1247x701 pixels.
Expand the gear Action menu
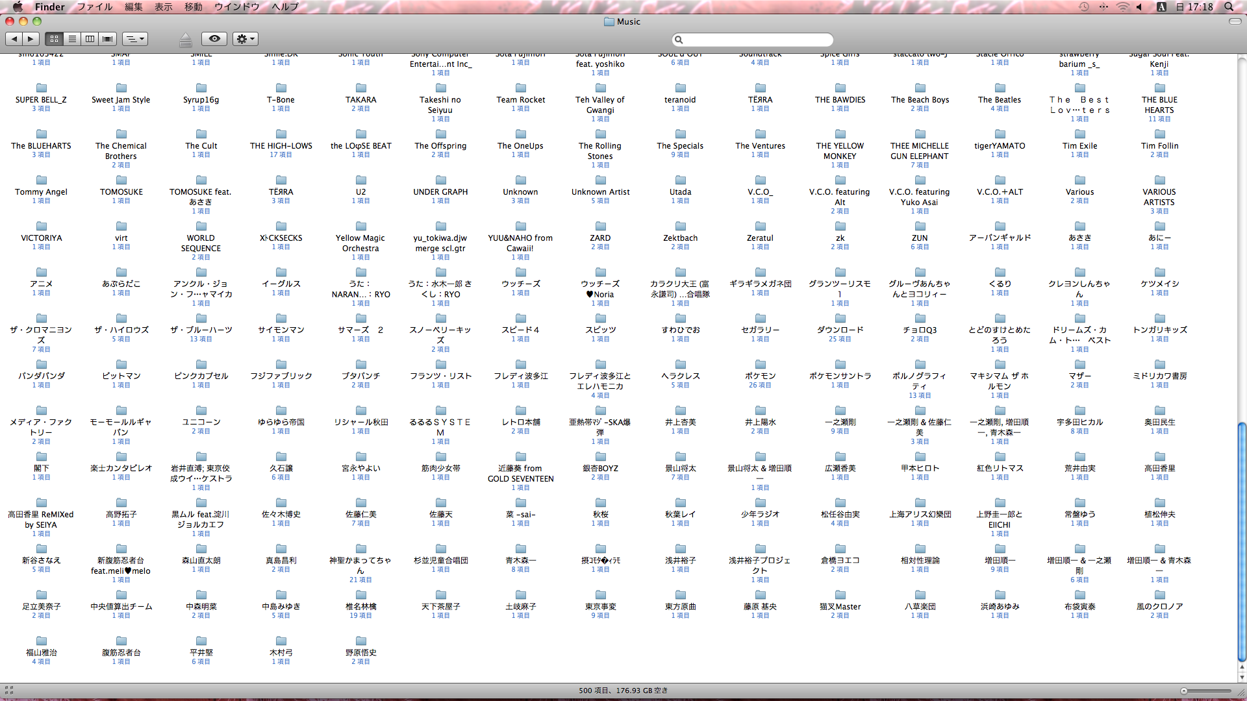click(246, 39)
